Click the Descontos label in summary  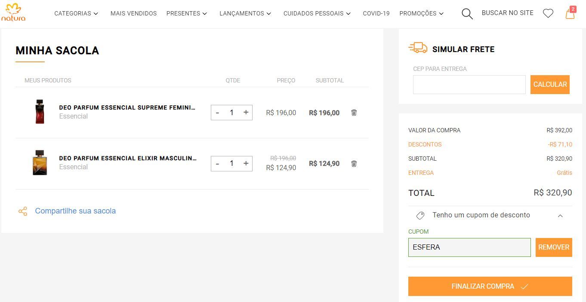[x=425, y=144]
